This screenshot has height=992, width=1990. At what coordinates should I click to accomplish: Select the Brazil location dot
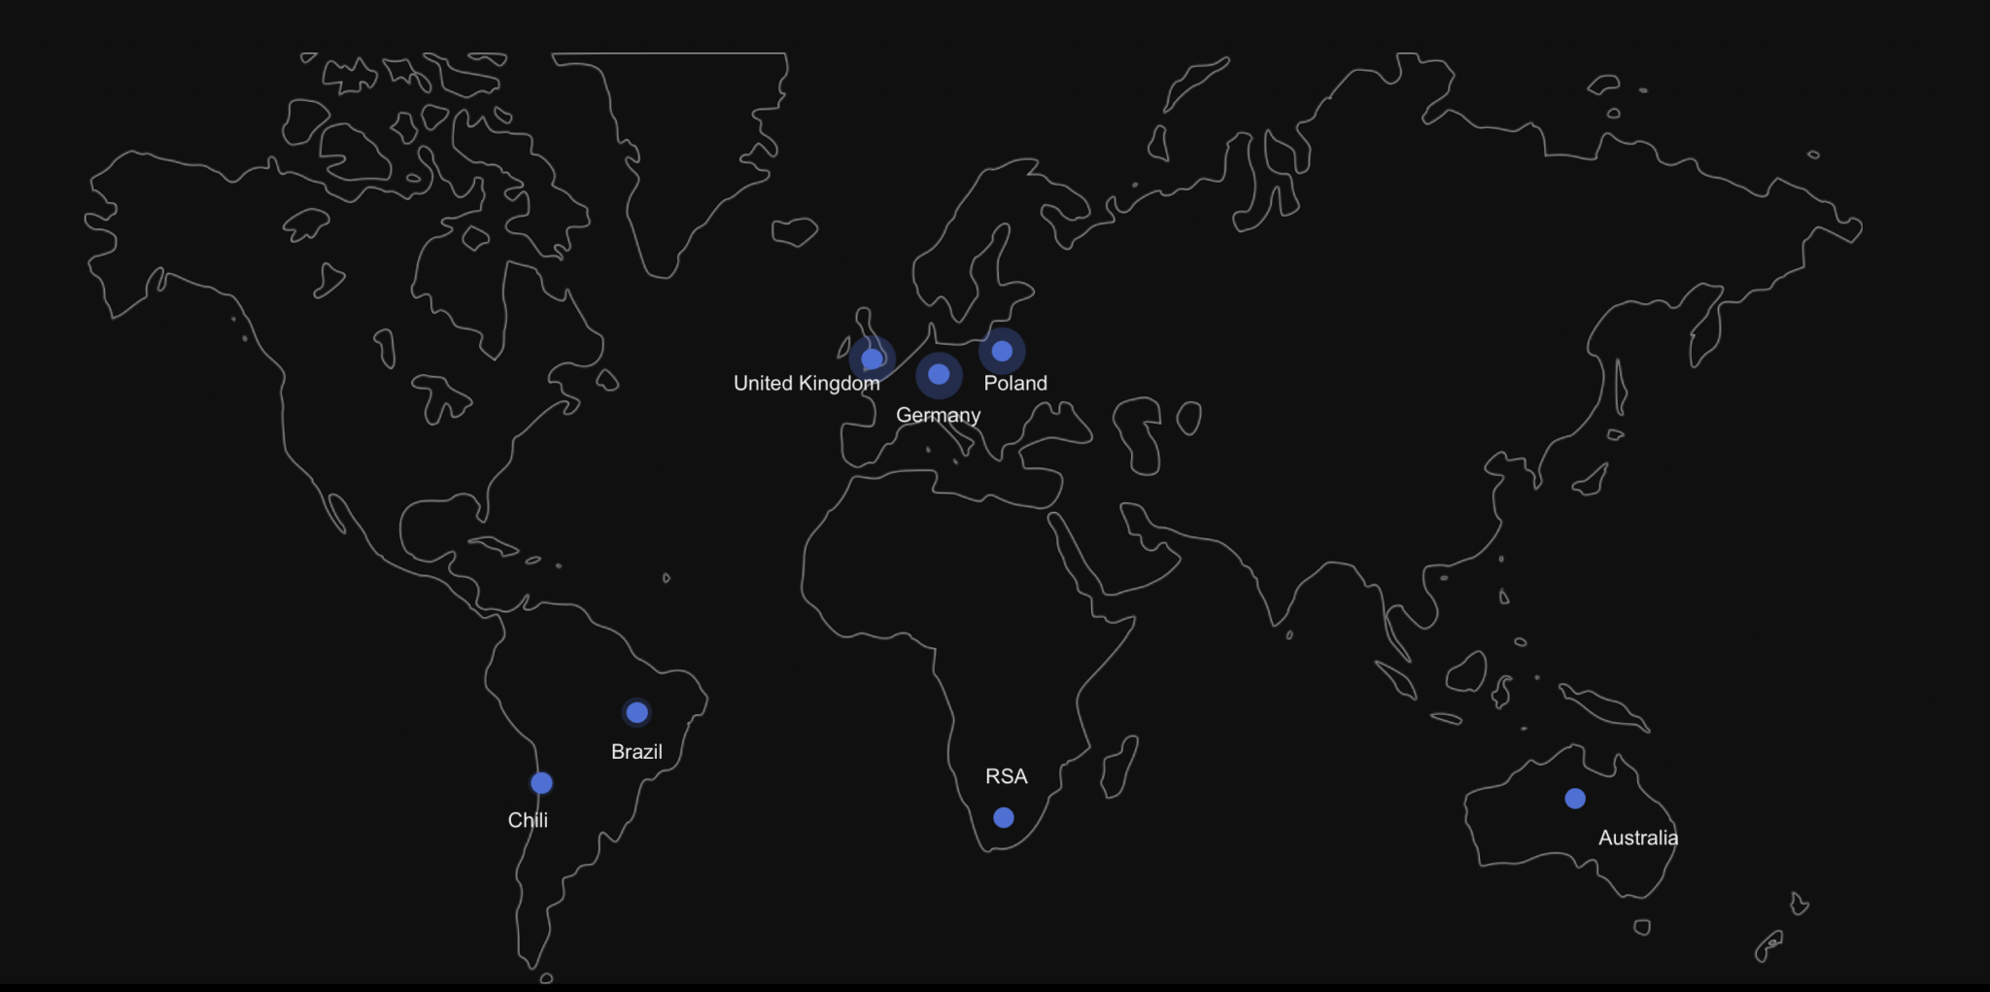pos(636,712)
